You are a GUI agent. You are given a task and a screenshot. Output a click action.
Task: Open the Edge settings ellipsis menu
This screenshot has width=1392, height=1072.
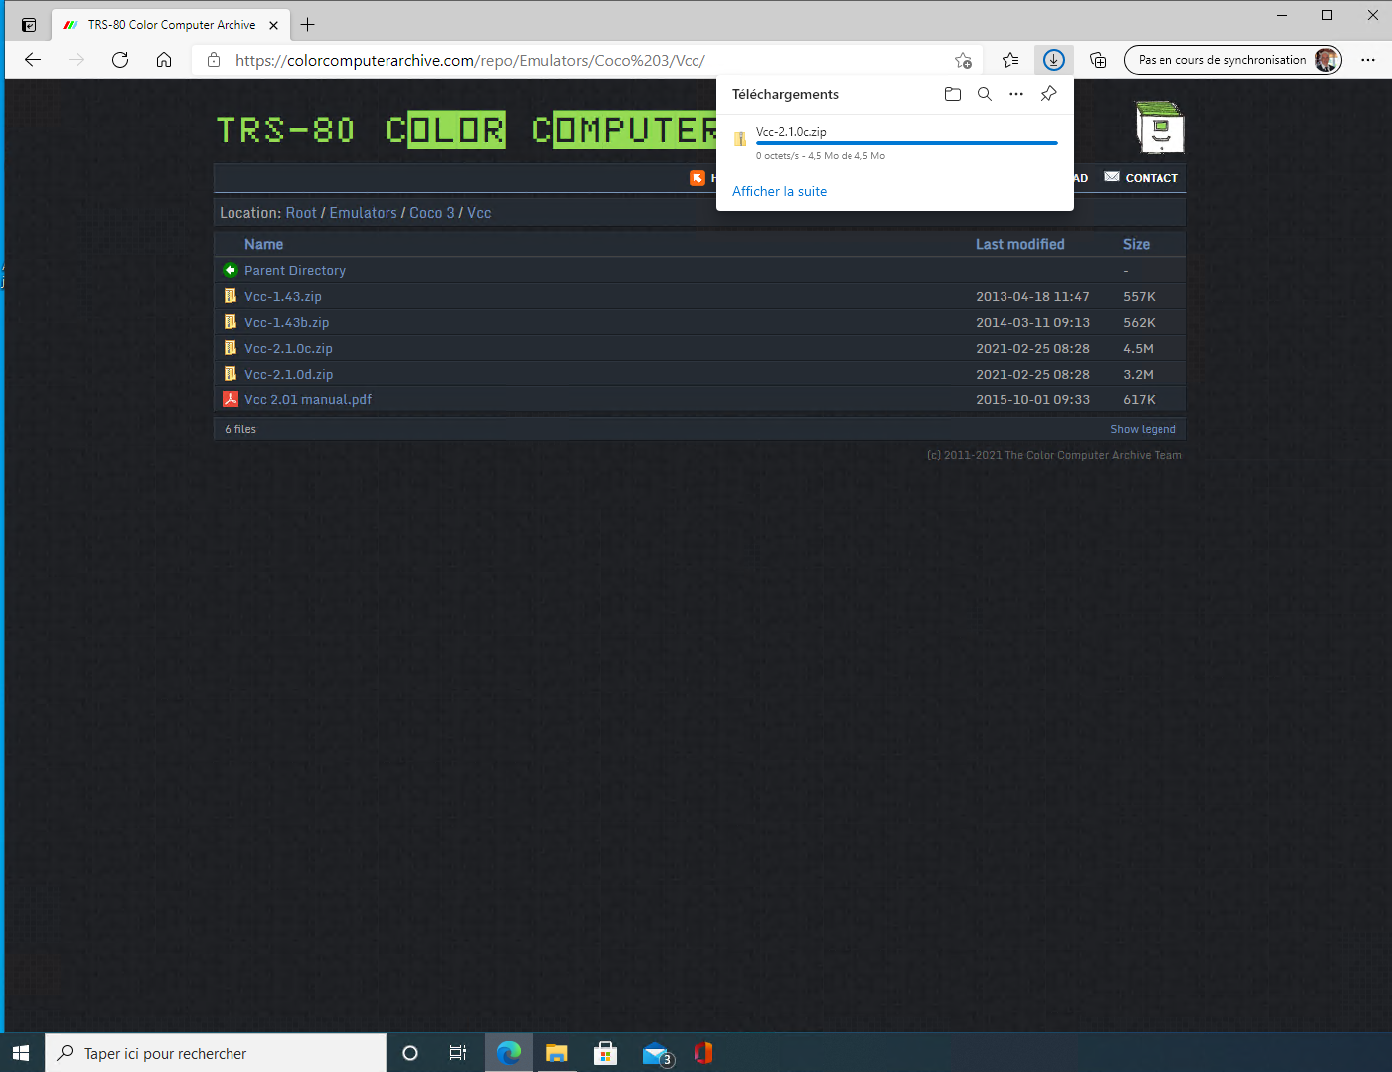1368,60
